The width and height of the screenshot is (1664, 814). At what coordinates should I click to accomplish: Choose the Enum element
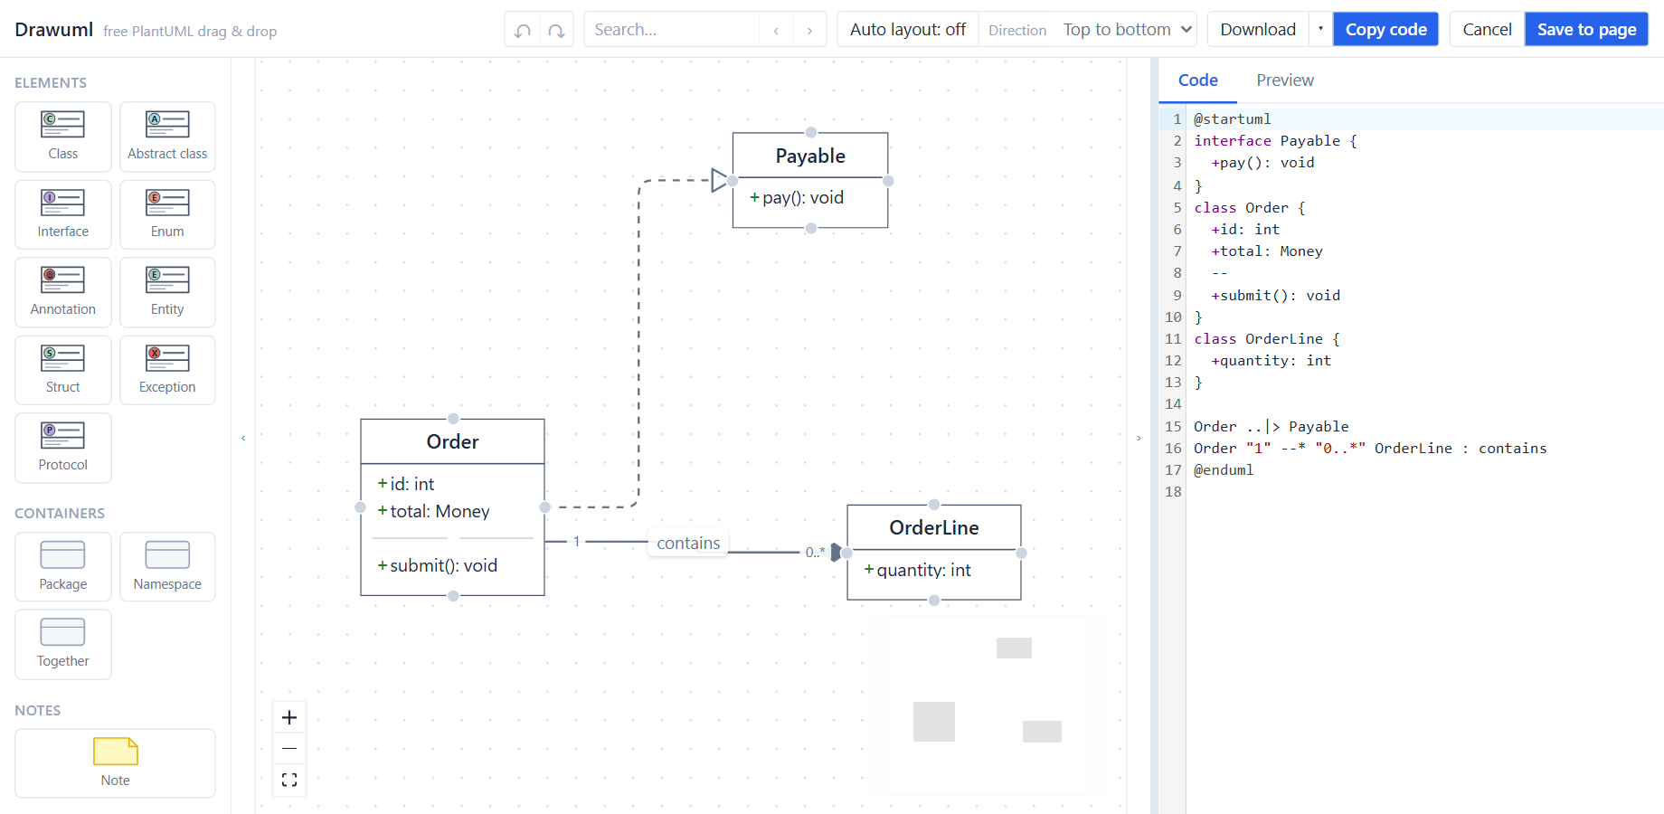[x=167, y=214]
